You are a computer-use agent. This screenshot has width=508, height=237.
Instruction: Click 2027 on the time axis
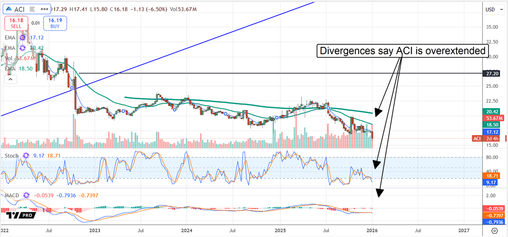coord(464,231)
